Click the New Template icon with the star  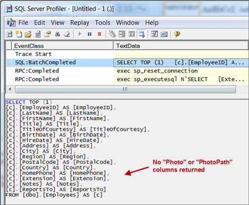[19, 34]
